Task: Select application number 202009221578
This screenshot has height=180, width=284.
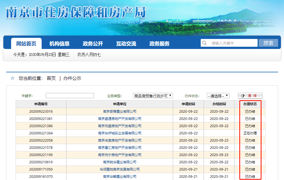Action: point(41,148)
